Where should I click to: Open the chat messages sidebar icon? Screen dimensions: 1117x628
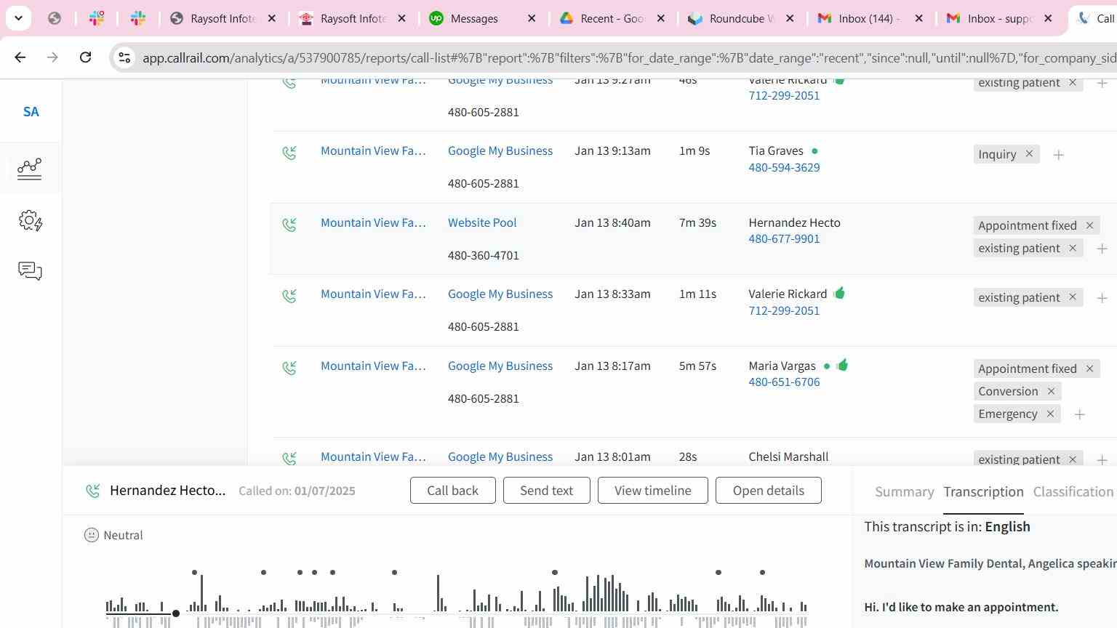[x=30, y=271]
